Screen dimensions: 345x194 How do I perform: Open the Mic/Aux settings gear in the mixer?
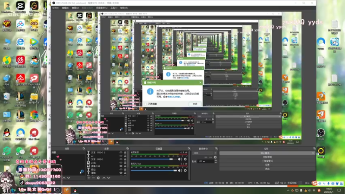click(185, 170)
